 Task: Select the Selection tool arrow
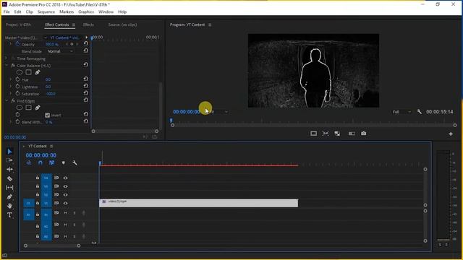[9, 151]
